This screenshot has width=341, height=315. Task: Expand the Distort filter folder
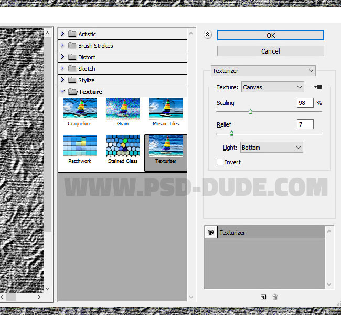point(62,57)
